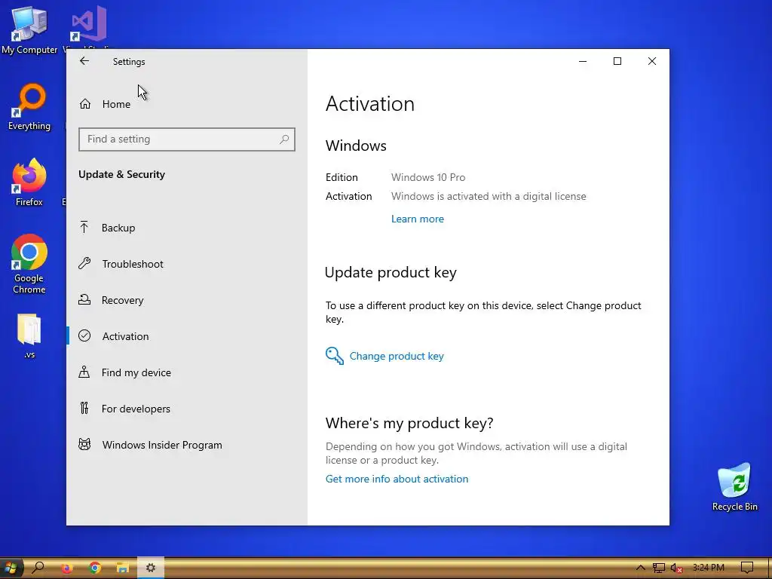Screen dimensions: 772x579
Task: Click the For developers tools icon
Action: [x=84, y=408]
